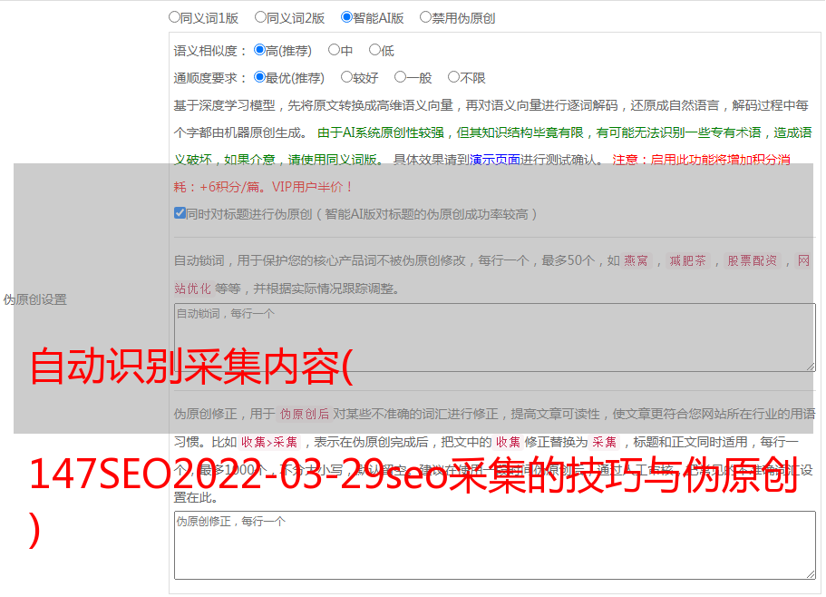Set 通顺度要求 to 不限
826x597 pixels.
pyautogui.click(x=453, y=77)
